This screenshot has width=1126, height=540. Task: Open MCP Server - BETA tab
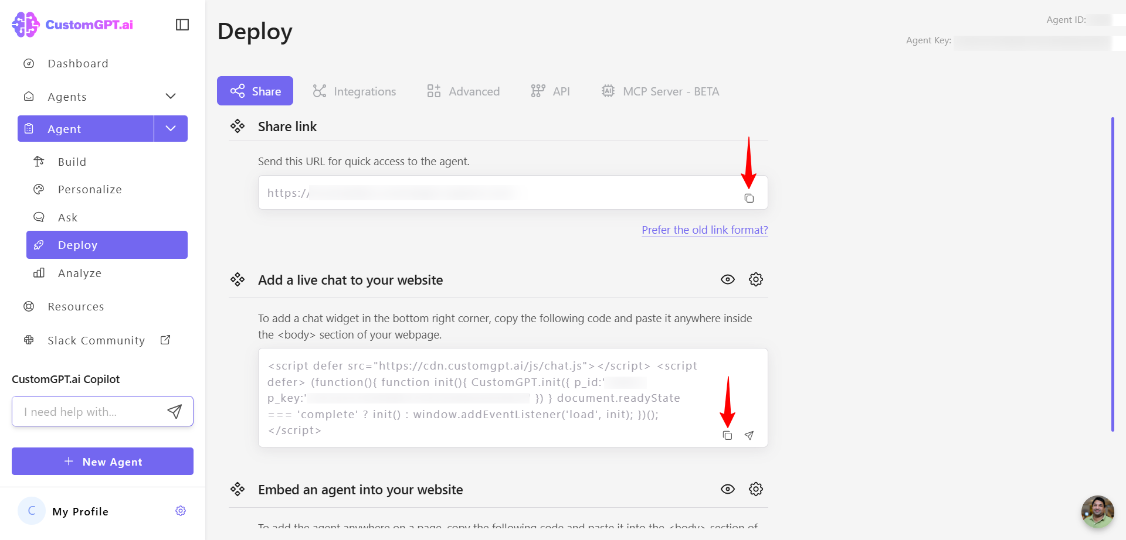[x=660, y=91]
